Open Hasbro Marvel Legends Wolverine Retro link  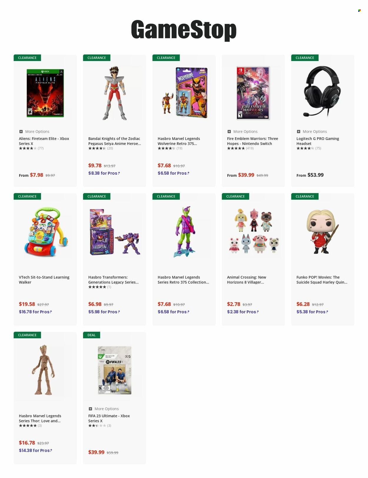(179, 141)
